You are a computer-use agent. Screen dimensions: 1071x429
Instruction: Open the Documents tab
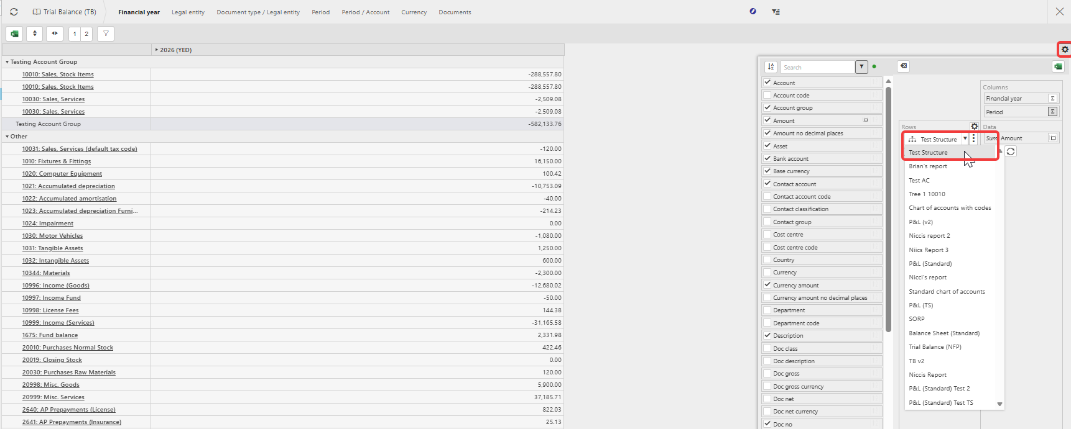455,12
